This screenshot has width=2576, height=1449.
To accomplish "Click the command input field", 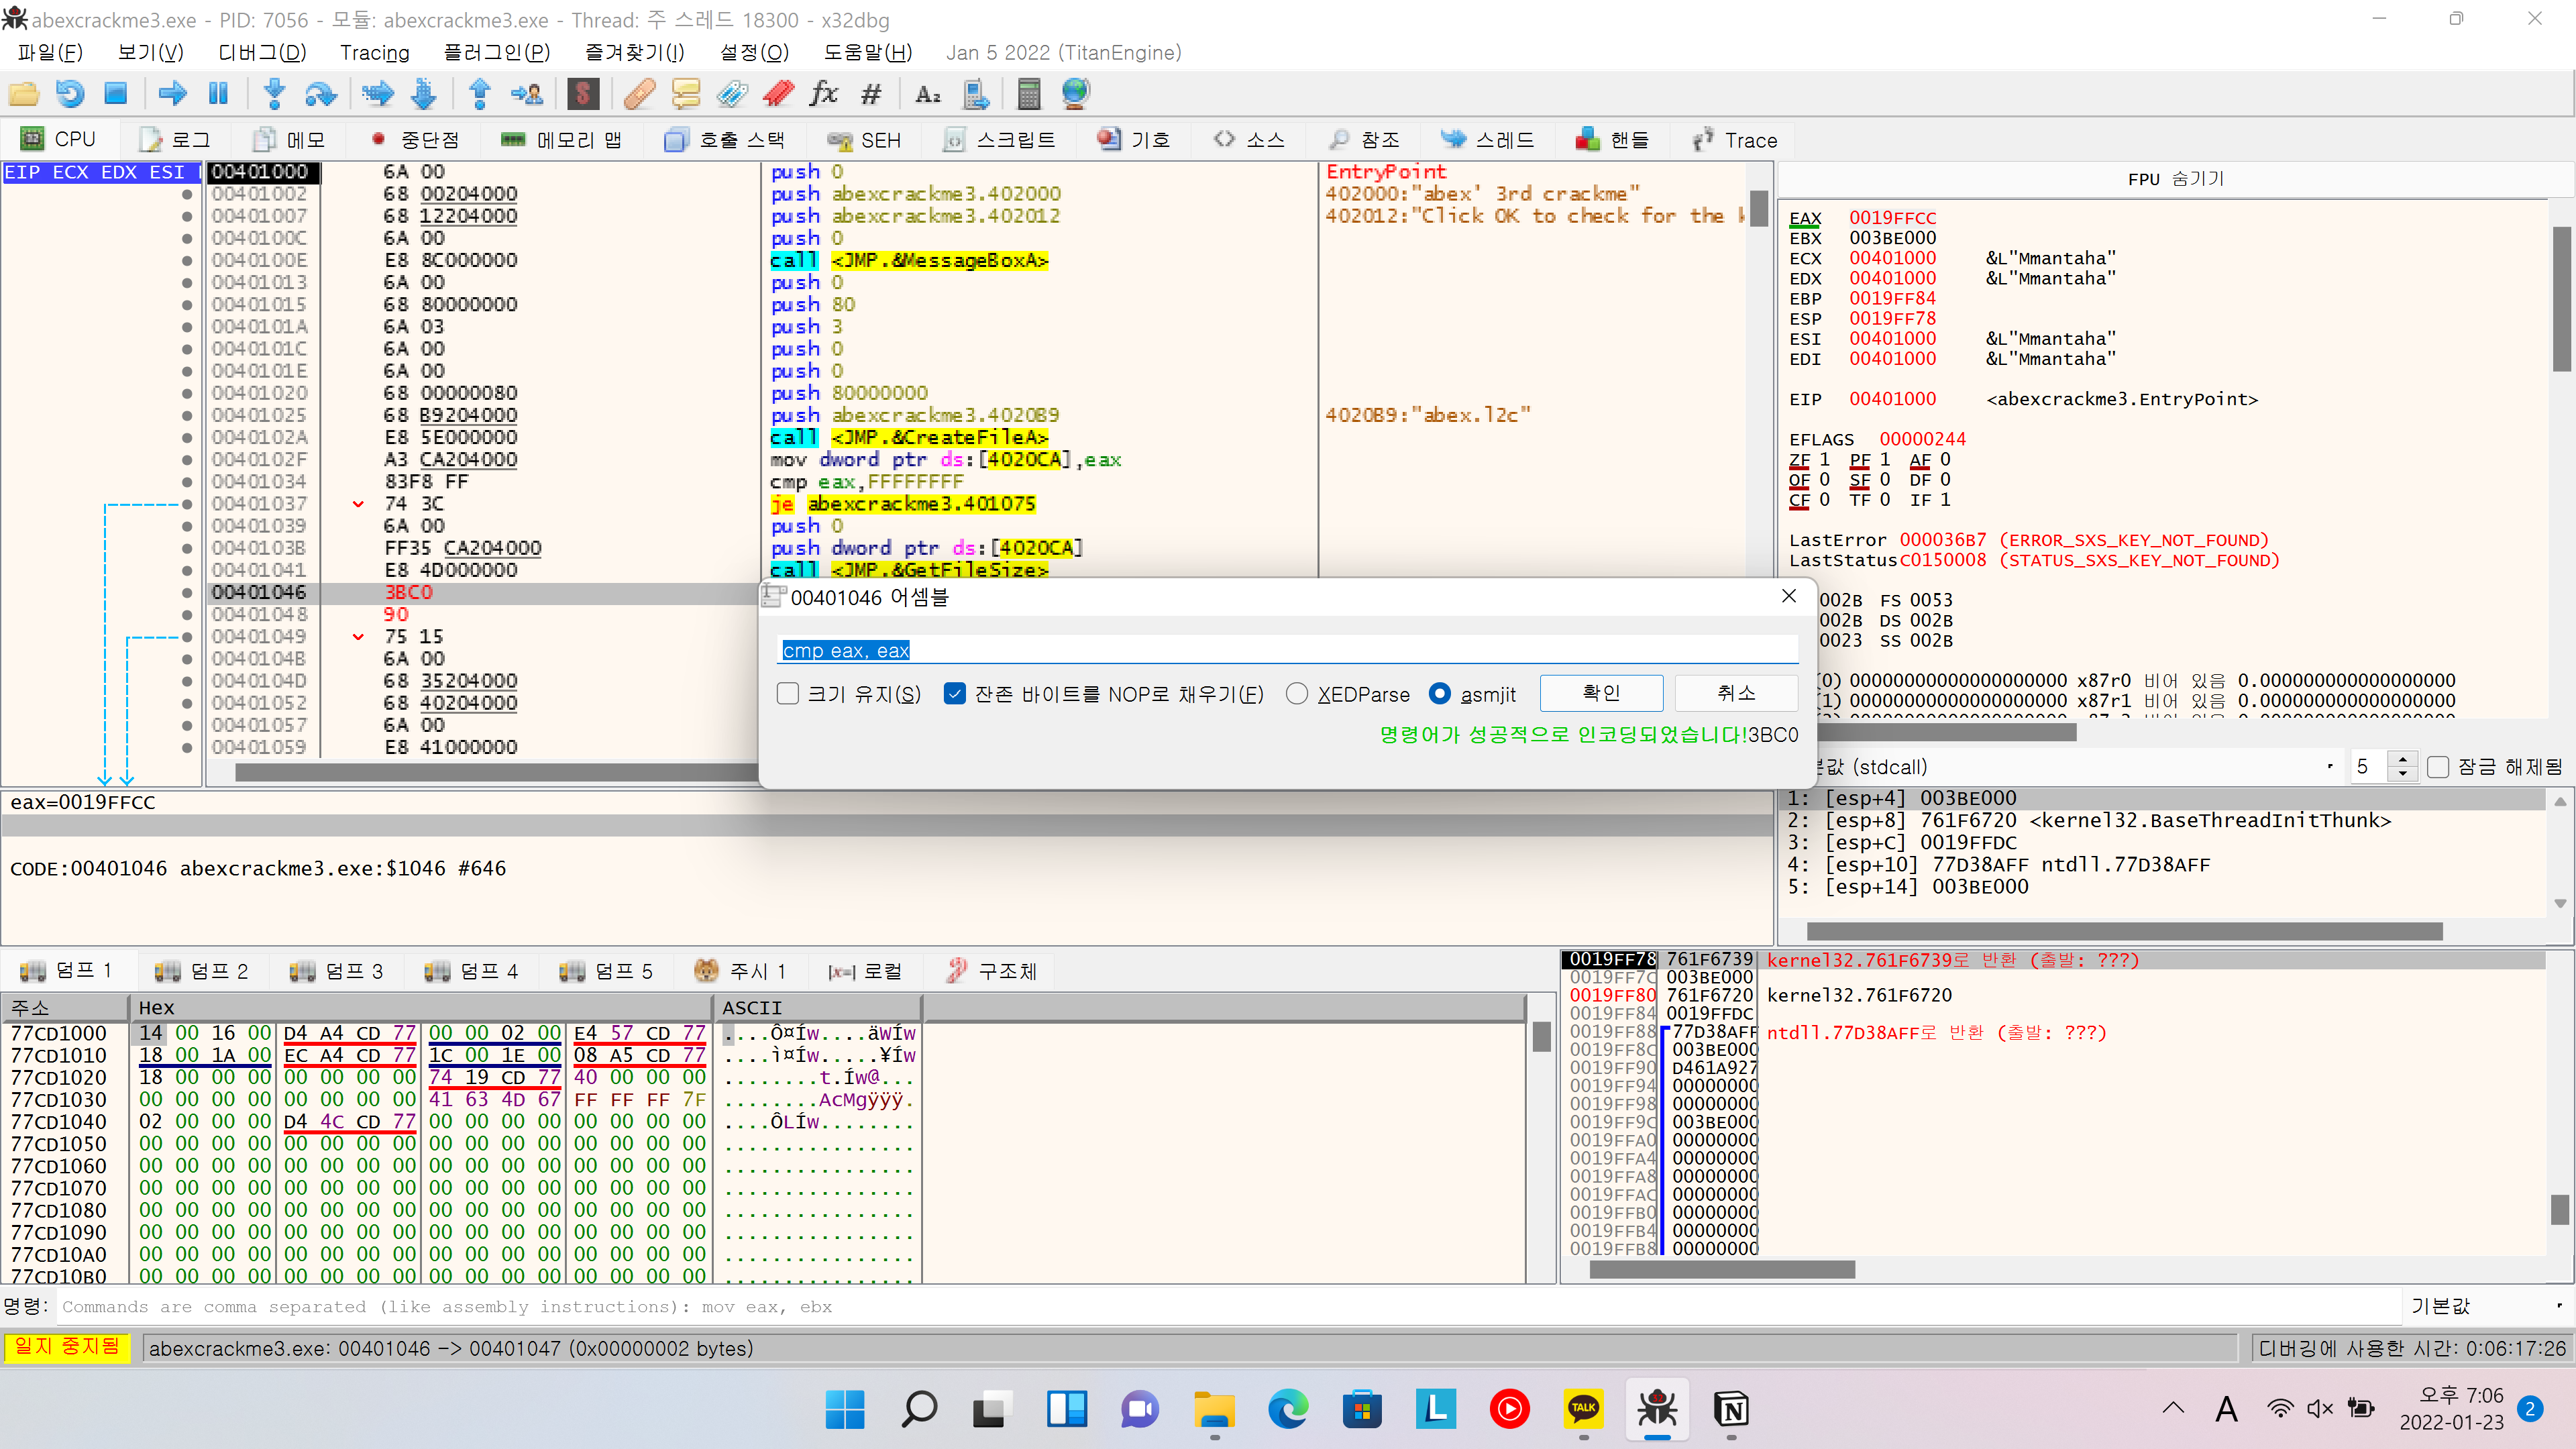I will 1228,1306.
